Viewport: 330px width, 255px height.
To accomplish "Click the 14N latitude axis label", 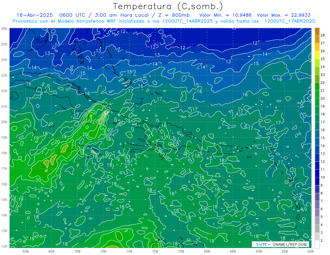I will point(4,215).
